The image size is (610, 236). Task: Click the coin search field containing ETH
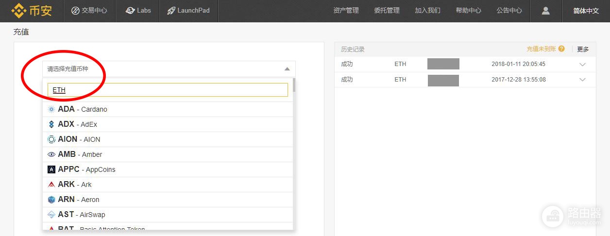[168, 90]
